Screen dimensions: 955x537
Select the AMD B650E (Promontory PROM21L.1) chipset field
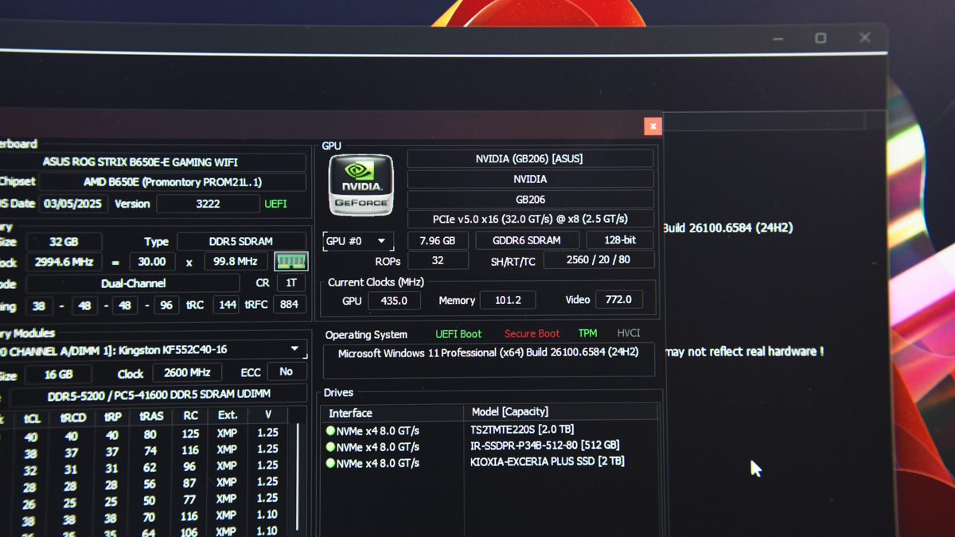(173, 182)
